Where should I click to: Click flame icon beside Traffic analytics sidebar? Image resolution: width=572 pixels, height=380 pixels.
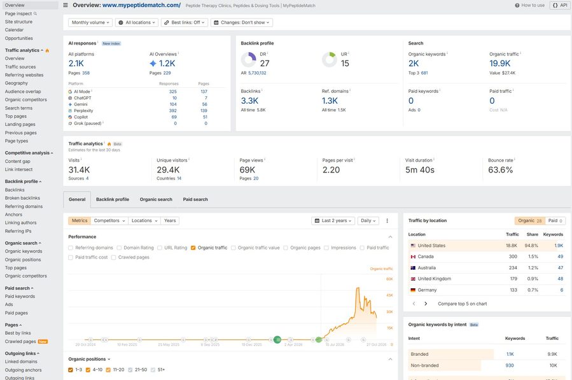(47, 51)
